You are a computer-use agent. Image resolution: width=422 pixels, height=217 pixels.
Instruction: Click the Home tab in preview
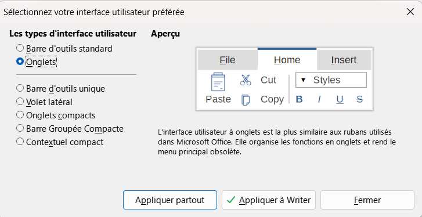287,60
